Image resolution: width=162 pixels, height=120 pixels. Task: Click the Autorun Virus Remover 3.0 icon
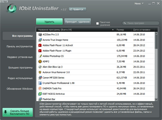(40, 72)
